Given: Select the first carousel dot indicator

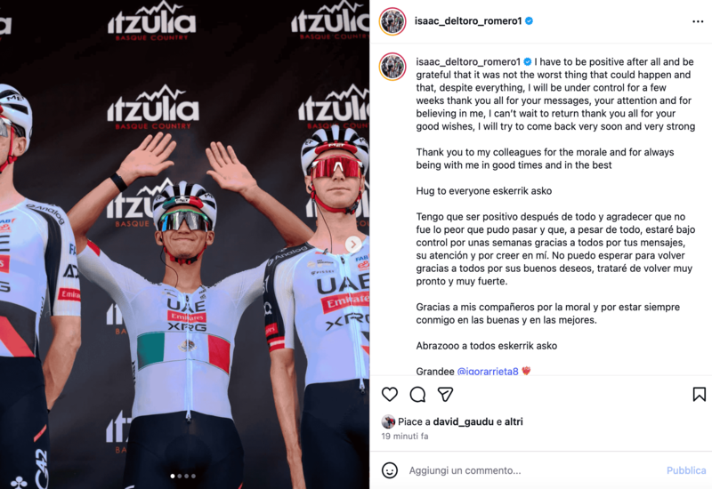Looking at the screenshot, I should coord(173,476).
